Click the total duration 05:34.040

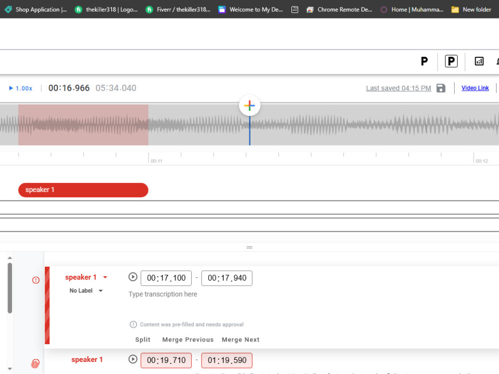click(116, 88)
